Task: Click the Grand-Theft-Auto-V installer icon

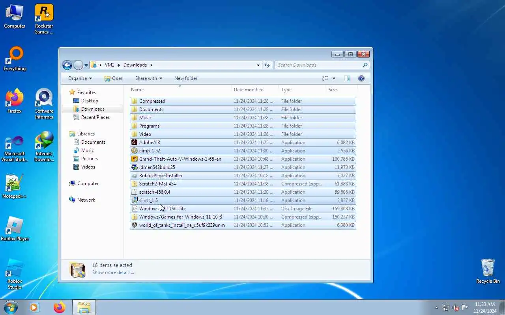Action: click(x=134, y=159)
